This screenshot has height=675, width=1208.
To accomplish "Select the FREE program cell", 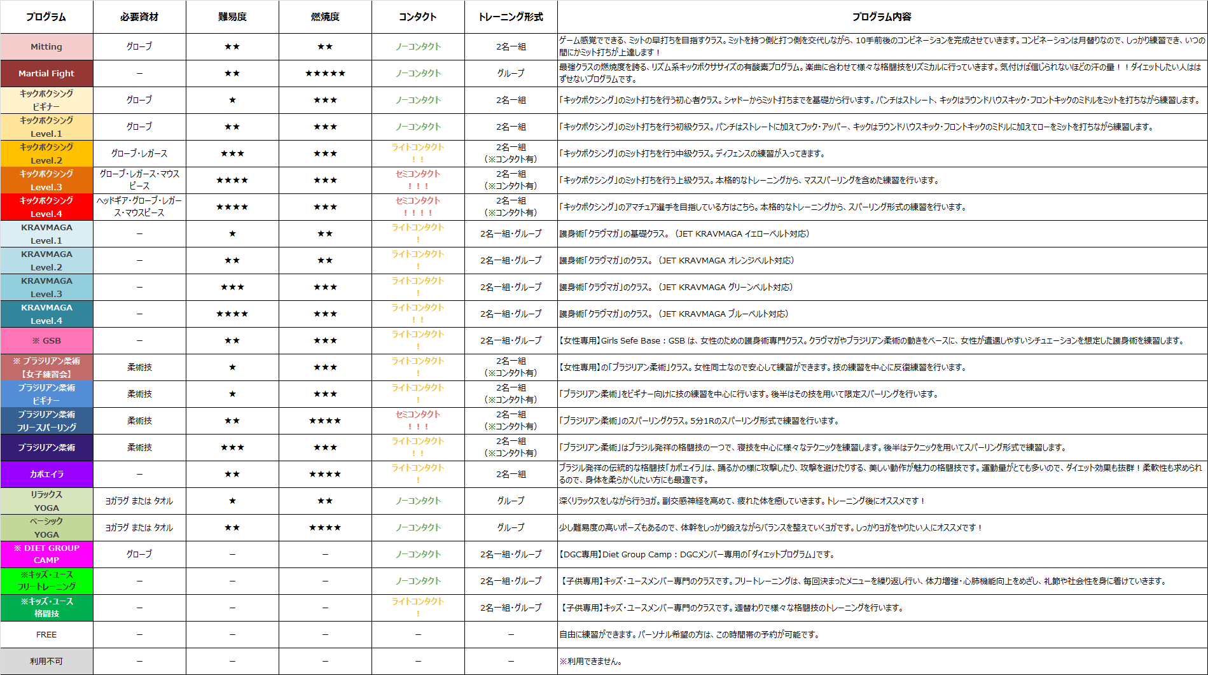I will (46, 634).
